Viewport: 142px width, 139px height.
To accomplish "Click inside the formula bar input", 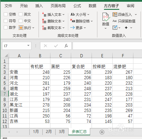I will [107, 46].
